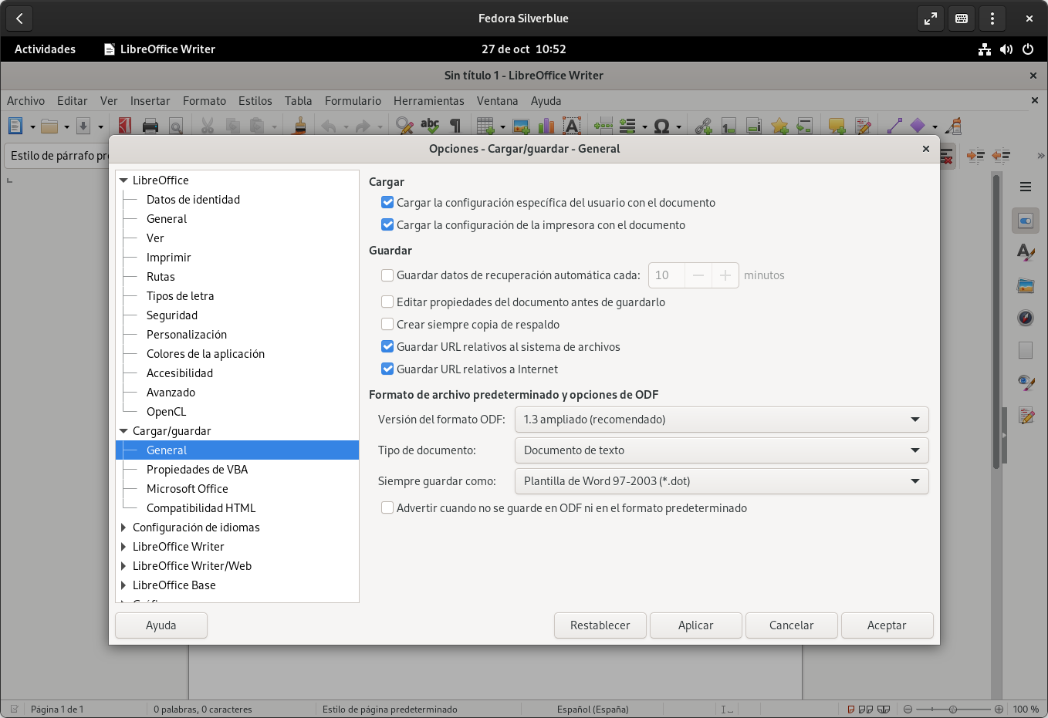This screenshot has width=1048, height=718.
Task: Open the Formato menu
Action: click(x=205, y=101)
